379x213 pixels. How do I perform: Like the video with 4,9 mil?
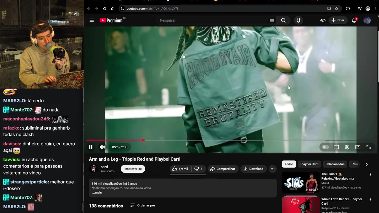coord(180,169)
